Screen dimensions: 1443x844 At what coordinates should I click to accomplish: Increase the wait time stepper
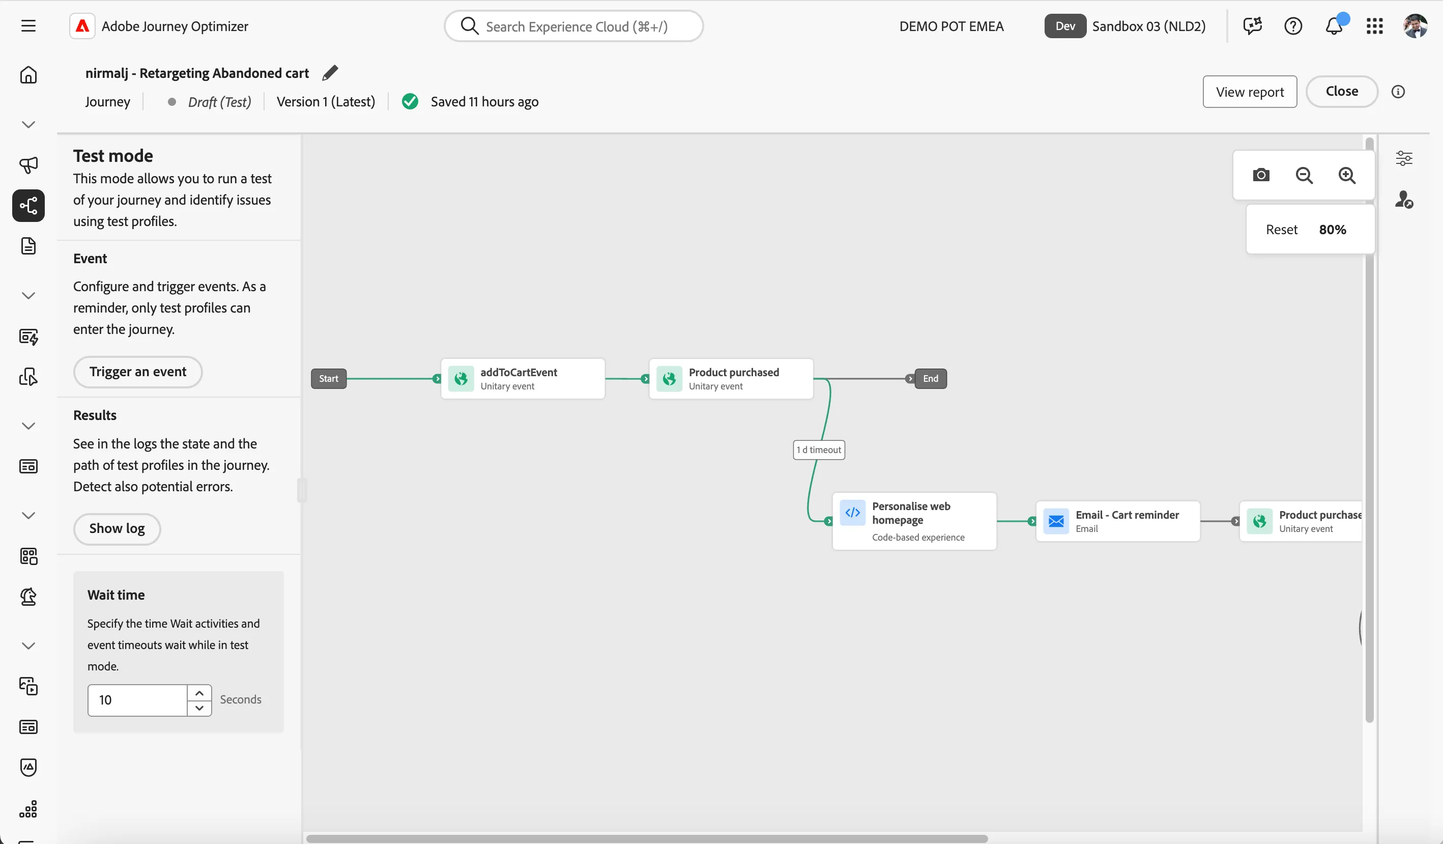point(199,693)
